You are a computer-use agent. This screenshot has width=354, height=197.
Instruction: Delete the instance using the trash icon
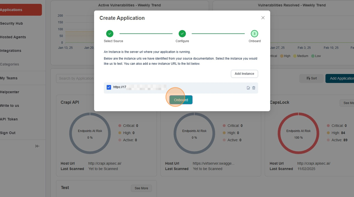click(x=254, y=88)
